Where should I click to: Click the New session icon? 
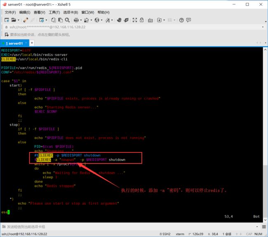pyautogui.click(x=7, y=20)
